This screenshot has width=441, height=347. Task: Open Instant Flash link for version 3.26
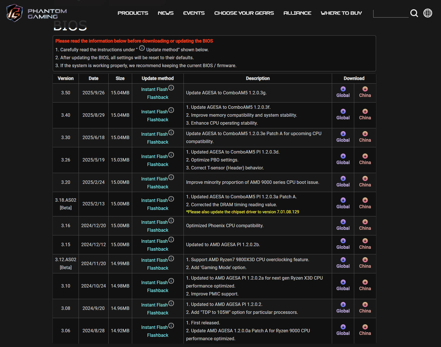pyautogui.click(x=154, y=156)
